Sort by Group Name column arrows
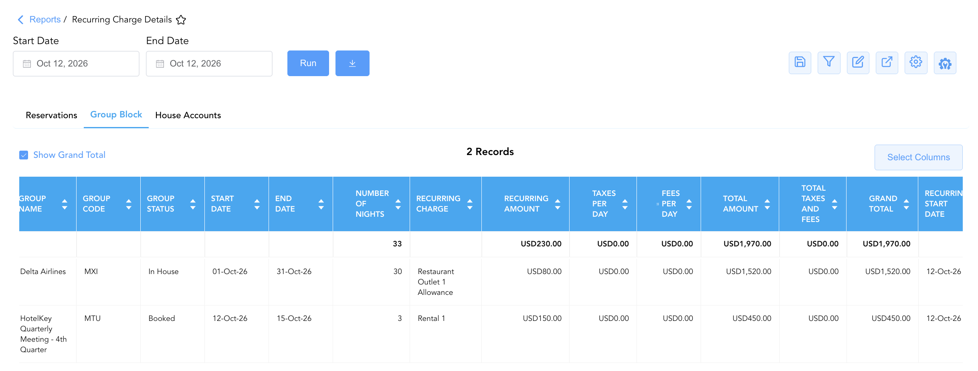The image size is (978, 371). point(65,204)
